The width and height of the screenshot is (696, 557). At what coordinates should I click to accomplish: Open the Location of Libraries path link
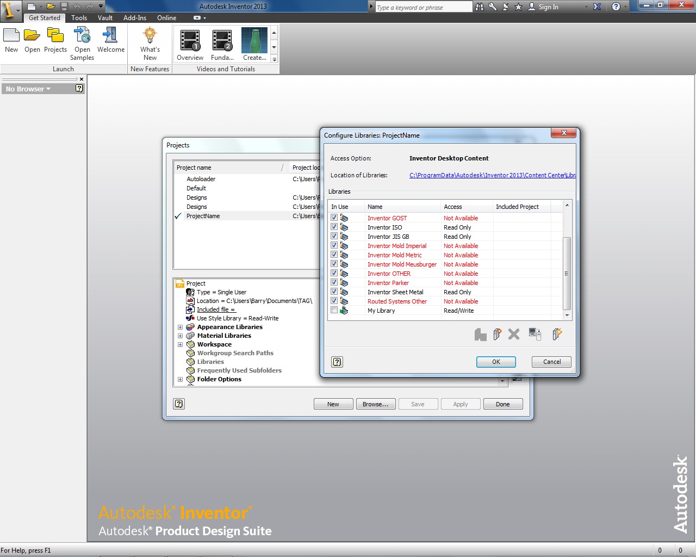tap(492, 175)
